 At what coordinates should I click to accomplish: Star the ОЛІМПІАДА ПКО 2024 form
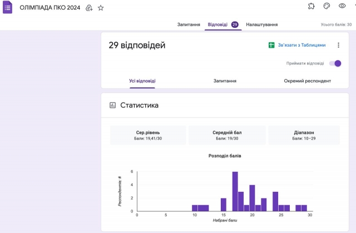[101, 8]
